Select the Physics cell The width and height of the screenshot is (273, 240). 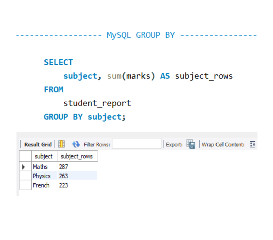[x=42, y=176]
